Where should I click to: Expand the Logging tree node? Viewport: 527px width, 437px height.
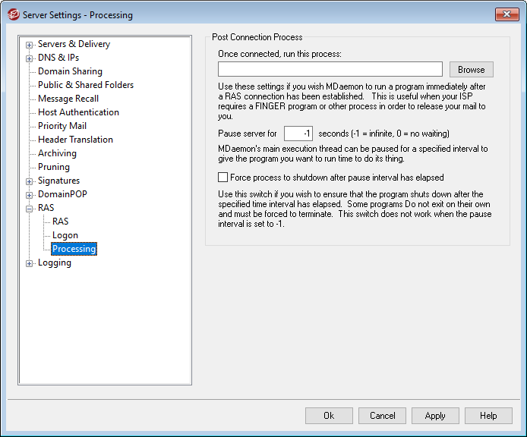pos(30,263)
